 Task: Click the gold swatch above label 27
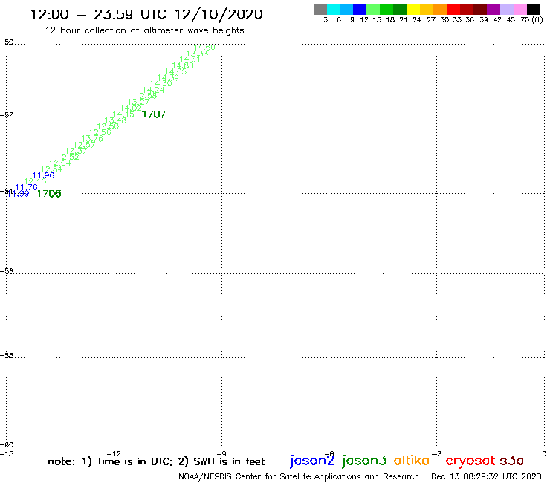tap(427, 9)
